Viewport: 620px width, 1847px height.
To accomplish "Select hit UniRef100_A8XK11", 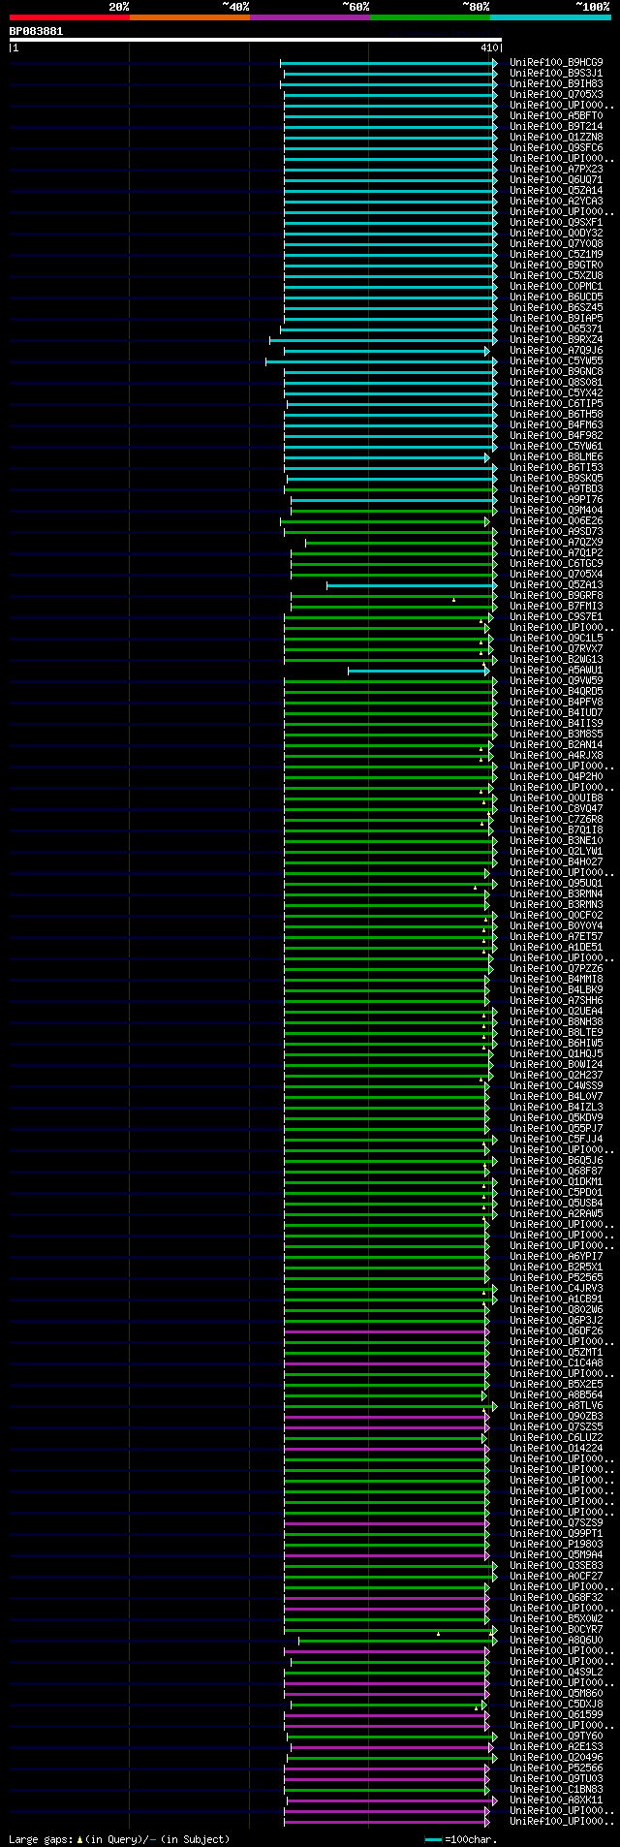I will [x=556, y=1800].
